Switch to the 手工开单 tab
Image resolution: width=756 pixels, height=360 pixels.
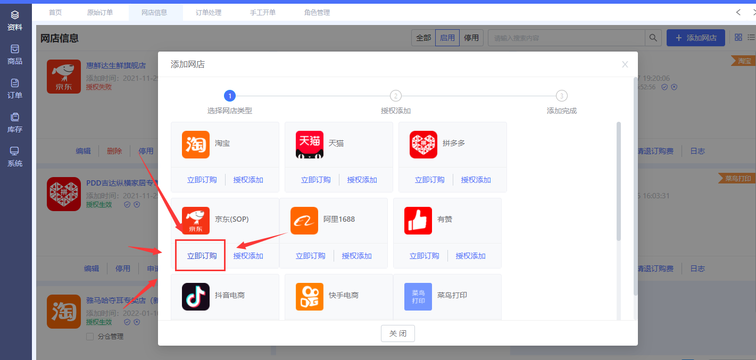[263, 12]
